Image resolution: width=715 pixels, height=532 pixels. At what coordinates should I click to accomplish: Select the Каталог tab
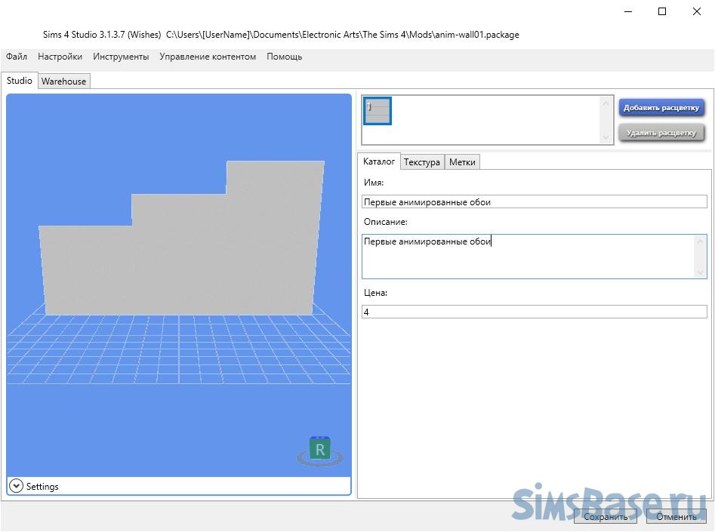(378, 161)
